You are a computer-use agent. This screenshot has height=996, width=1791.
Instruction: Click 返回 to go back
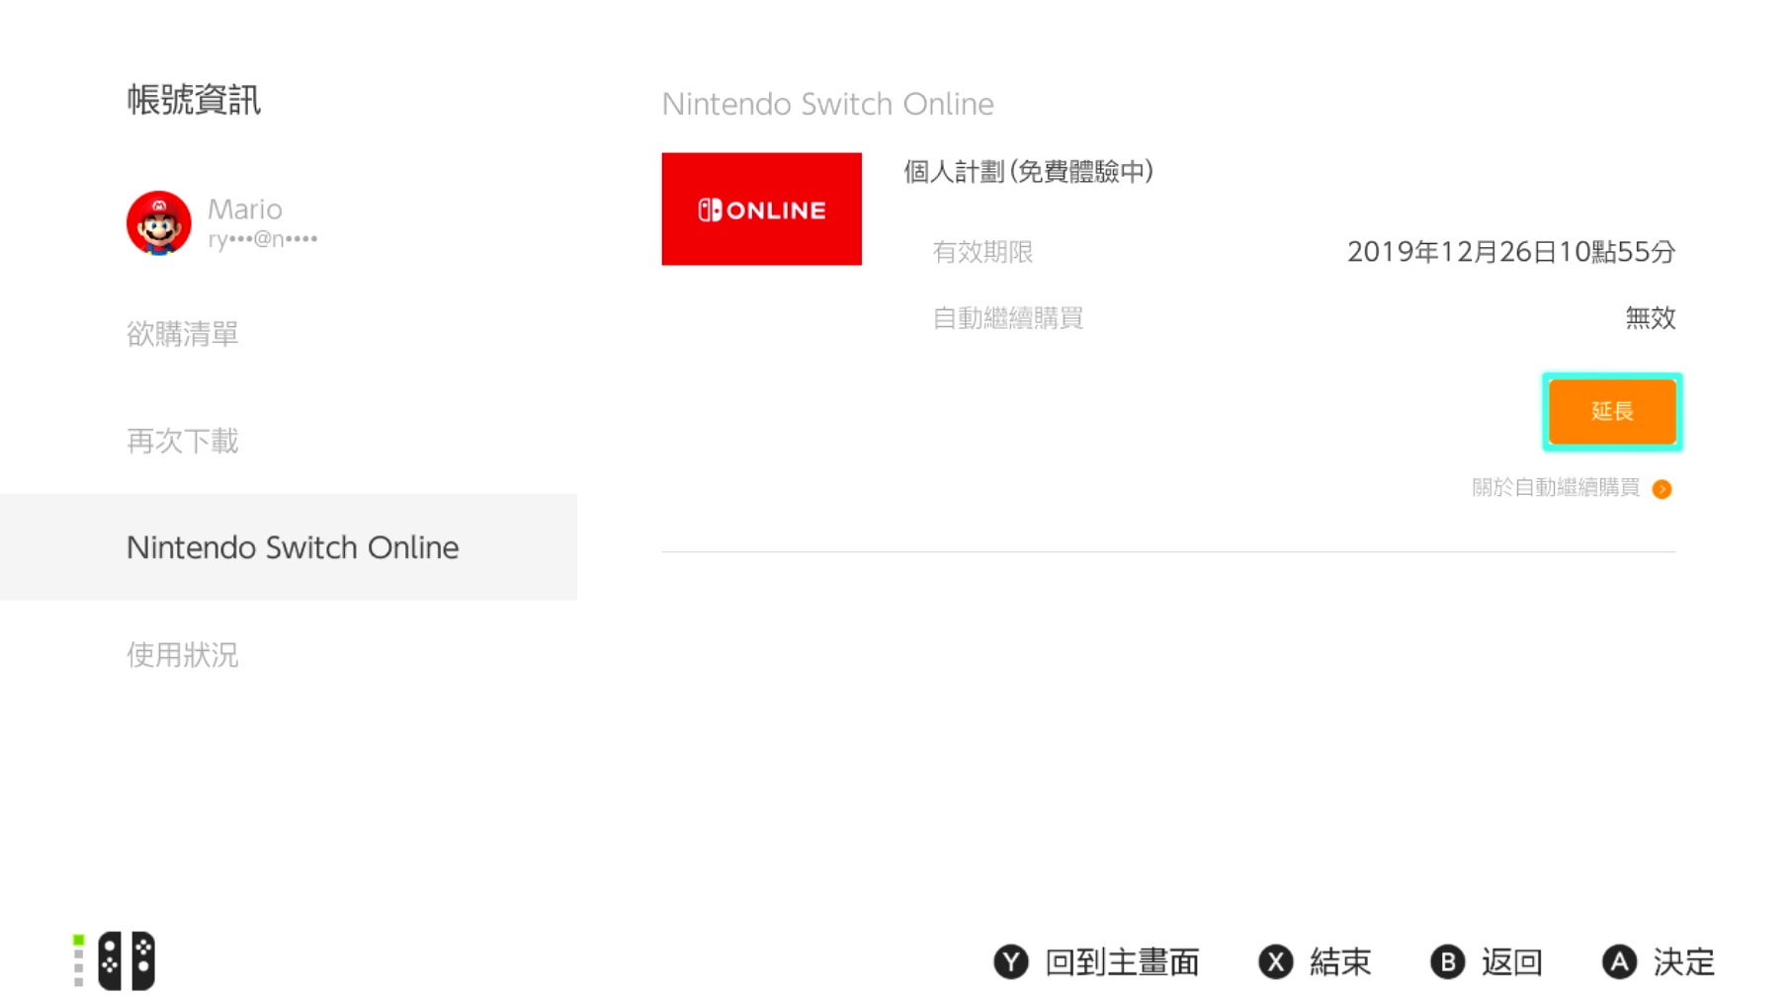1512,961
